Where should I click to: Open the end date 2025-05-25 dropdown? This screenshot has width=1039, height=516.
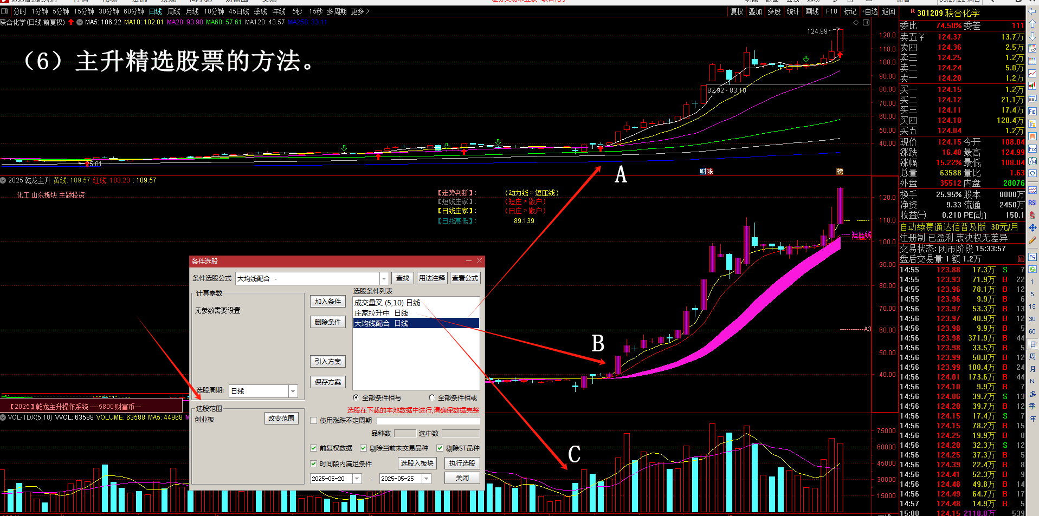[427, 479]
